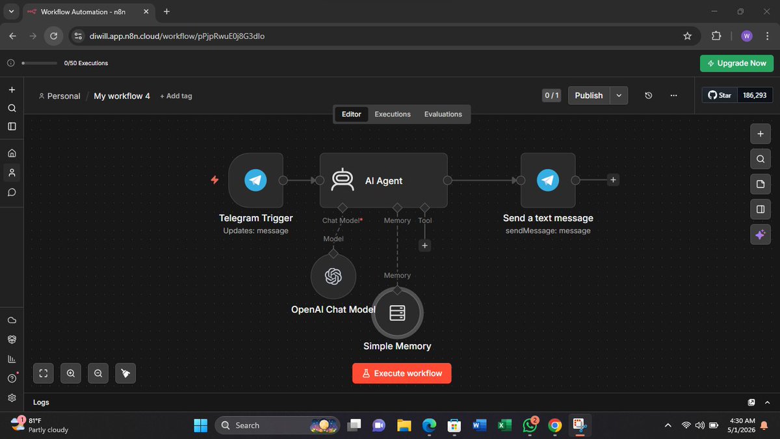Open the insights bar chart icon
The image size is (780, 439).
click(x=12, y=359)
